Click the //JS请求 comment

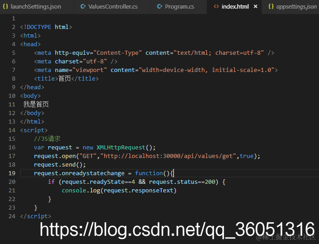coord(47,139)
